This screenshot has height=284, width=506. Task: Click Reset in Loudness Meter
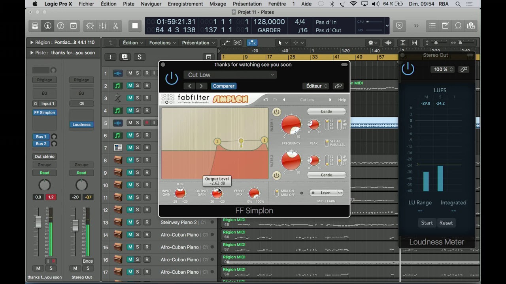[446, 223]
